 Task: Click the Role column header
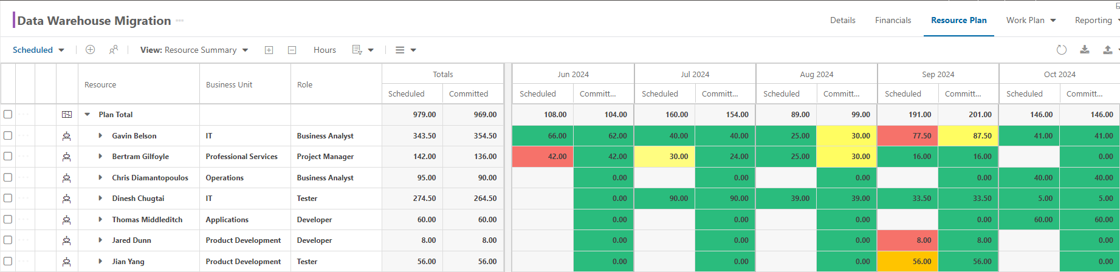[336, 84]
